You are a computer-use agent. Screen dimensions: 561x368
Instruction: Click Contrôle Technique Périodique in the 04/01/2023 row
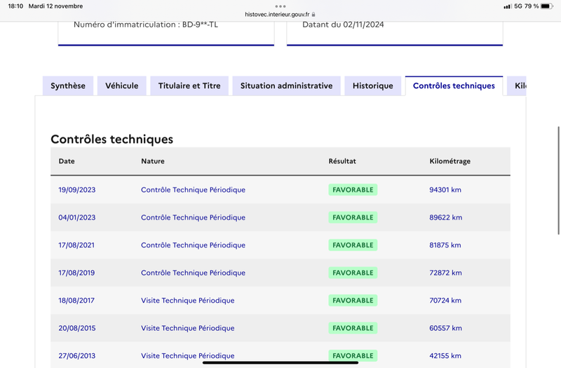pyautogui.click(x=194, y=217)
